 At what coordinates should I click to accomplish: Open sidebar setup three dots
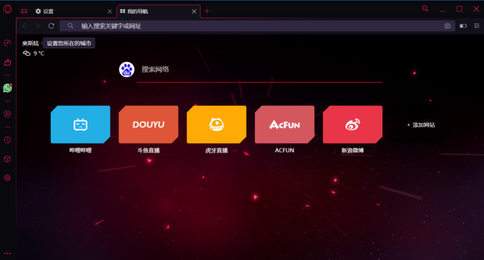7,253
